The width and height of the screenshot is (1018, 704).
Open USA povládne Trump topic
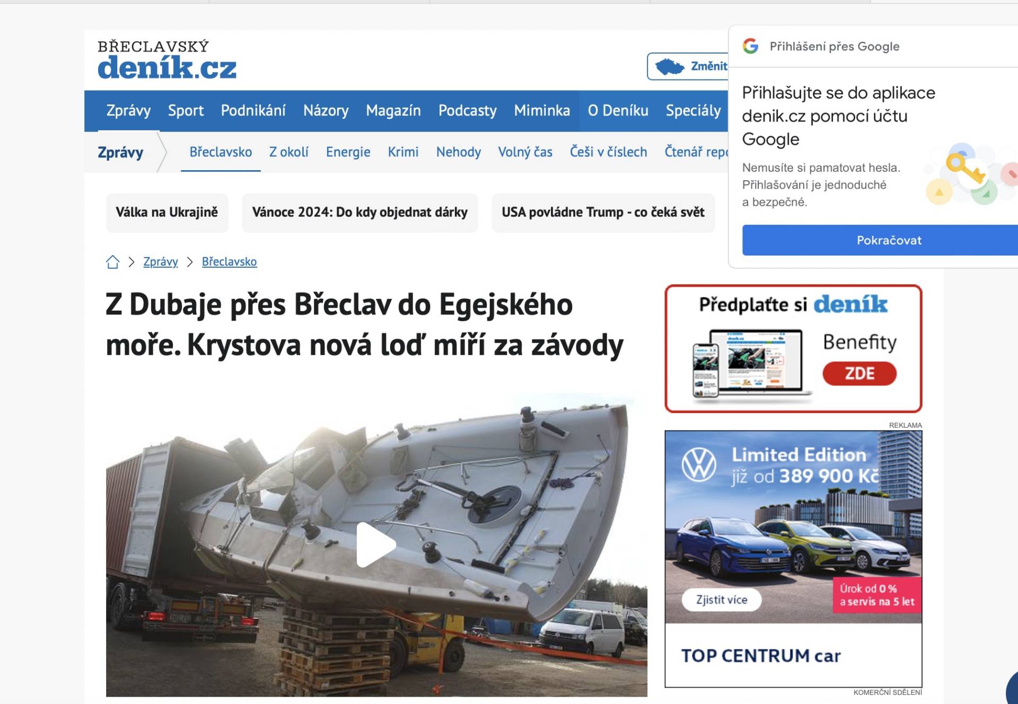tap(603, 213)
